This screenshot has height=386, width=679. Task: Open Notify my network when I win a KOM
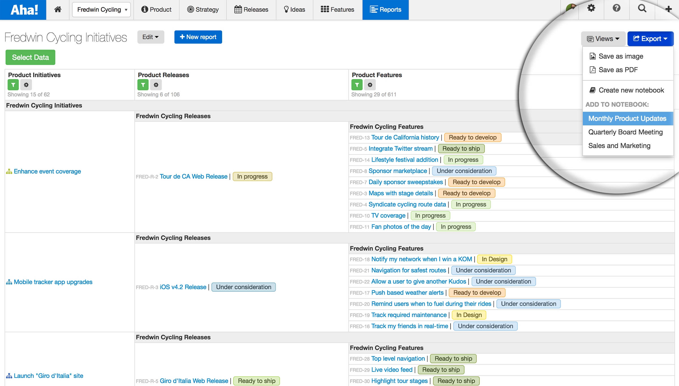pos(422,259)
